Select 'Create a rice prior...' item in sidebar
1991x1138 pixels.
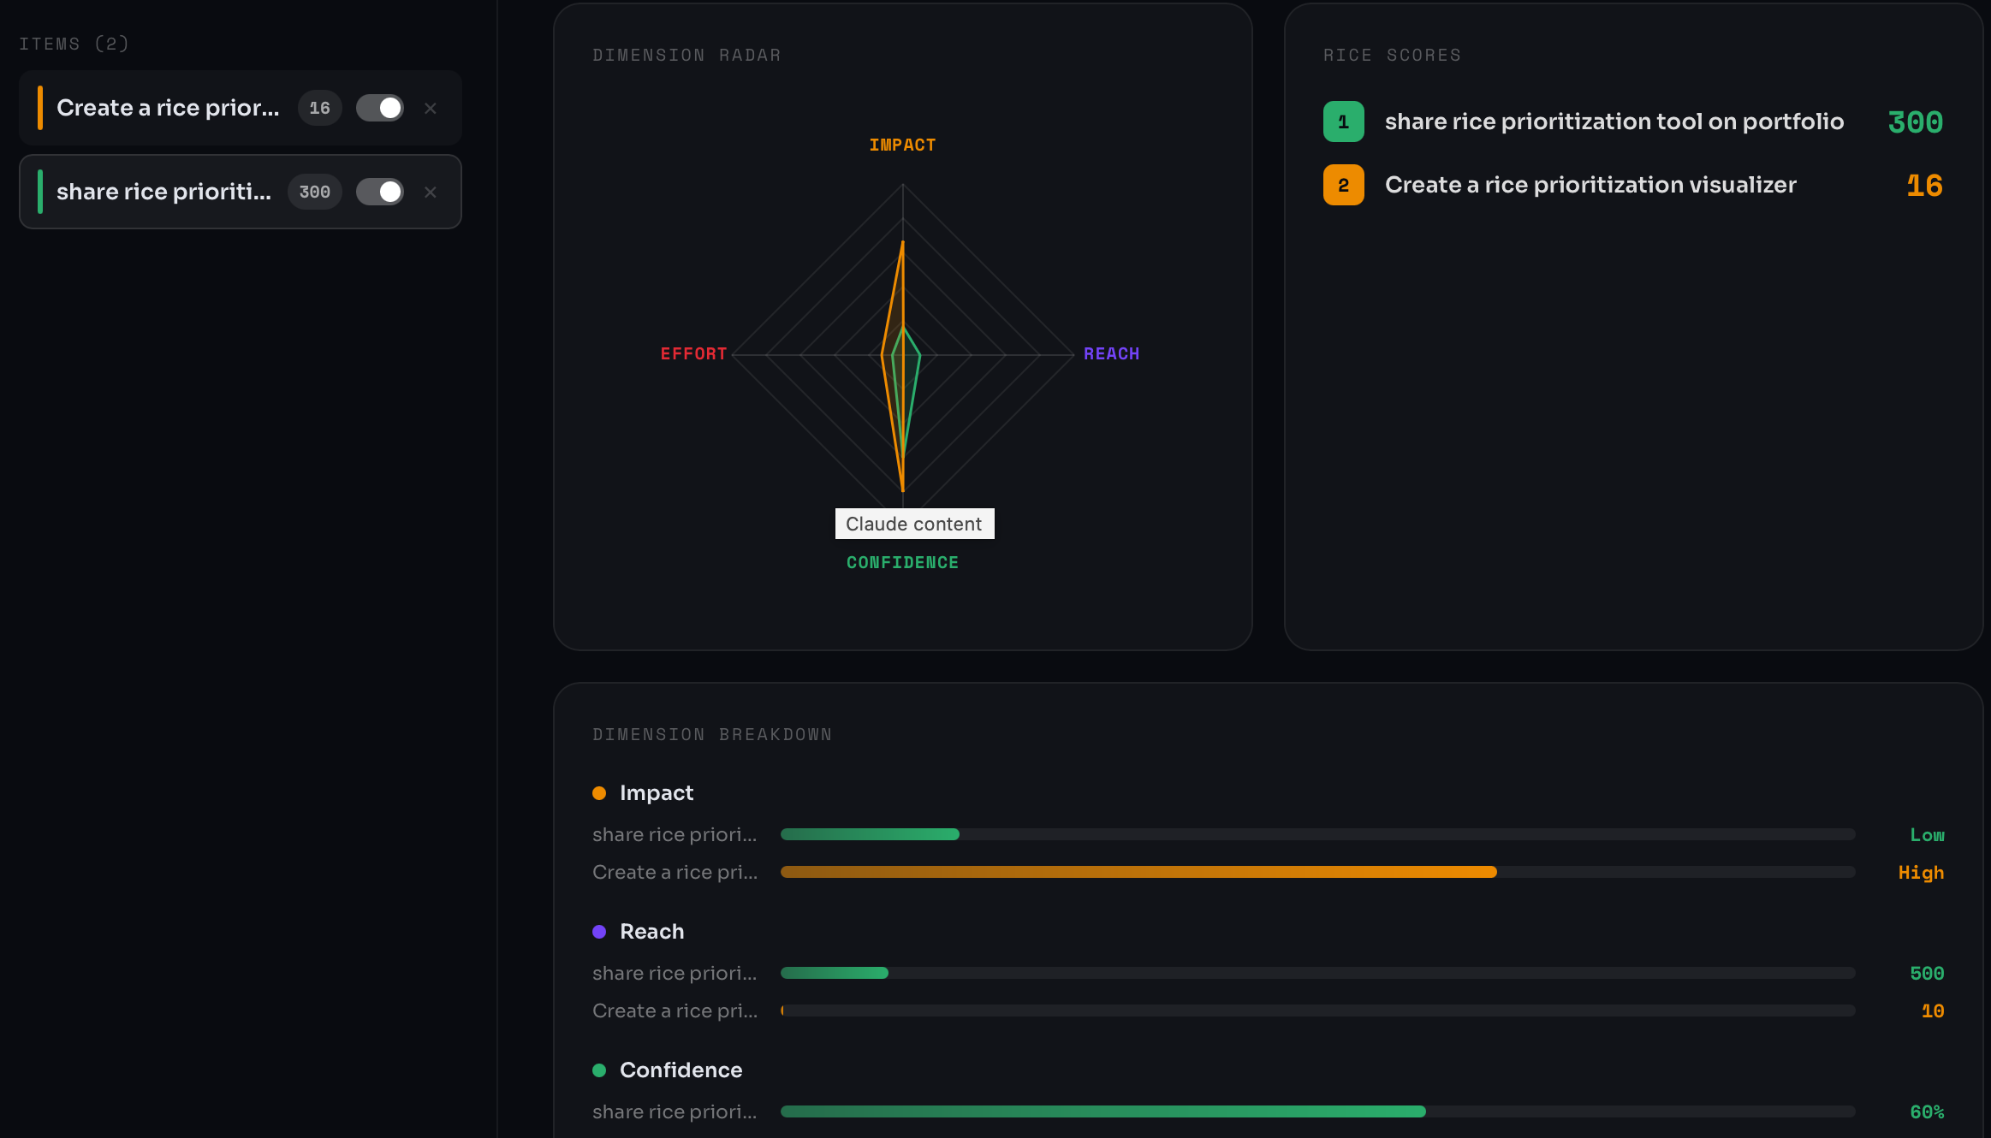pos(168,108)
